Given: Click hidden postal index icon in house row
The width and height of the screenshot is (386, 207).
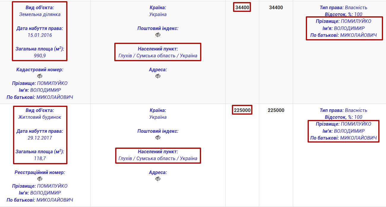Looking at the screenshot, I should coord(158,138).
